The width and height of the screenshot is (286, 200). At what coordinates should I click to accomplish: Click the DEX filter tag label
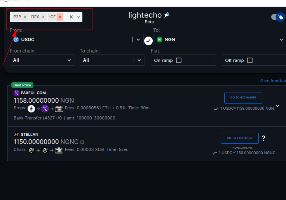[x=35, y=17]
